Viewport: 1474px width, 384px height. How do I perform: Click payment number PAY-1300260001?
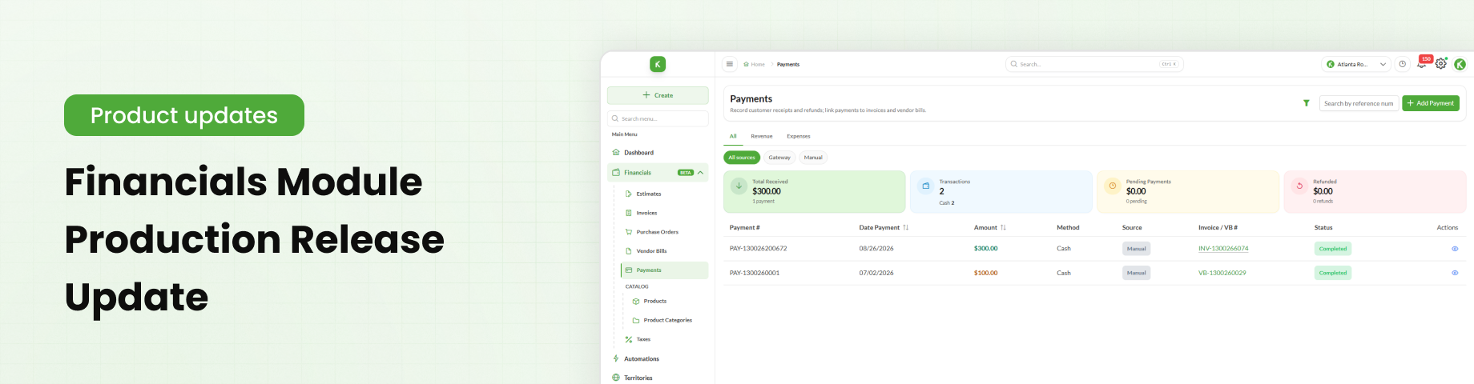pyautogui.click(x=755, y=273)
